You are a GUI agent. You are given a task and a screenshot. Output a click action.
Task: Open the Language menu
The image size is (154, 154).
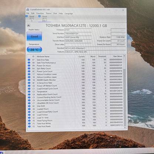click(68, 13)
